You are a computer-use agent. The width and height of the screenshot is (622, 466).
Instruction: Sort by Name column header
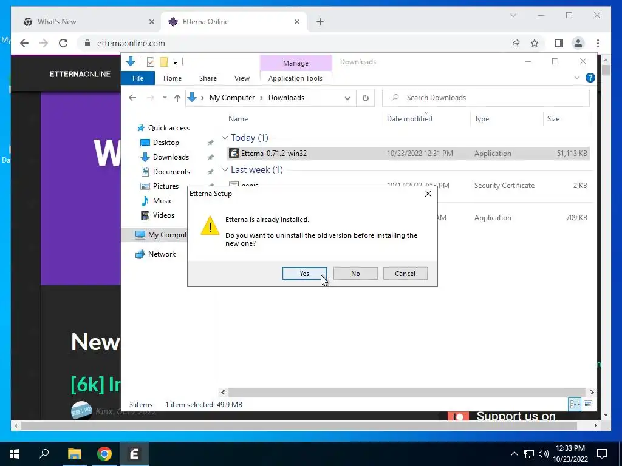238,119
